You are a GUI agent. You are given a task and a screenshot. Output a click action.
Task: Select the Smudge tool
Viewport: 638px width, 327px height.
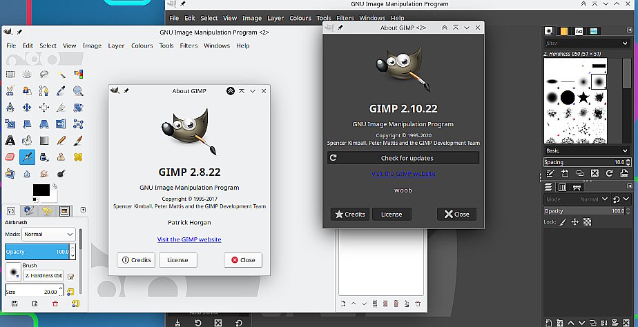click(x=44, y=174)
